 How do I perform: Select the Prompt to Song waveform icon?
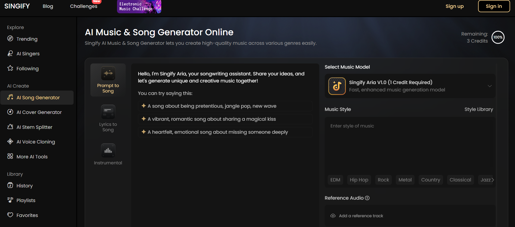108,73
